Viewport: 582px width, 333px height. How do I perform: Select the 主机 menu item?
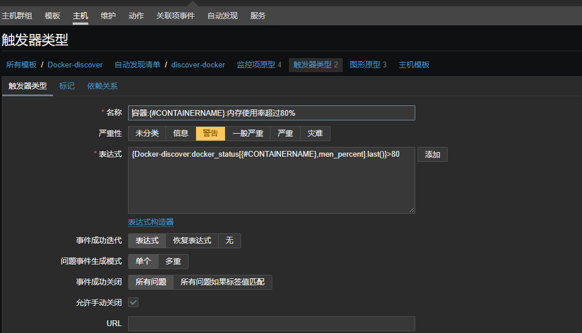tap(80, 16)
